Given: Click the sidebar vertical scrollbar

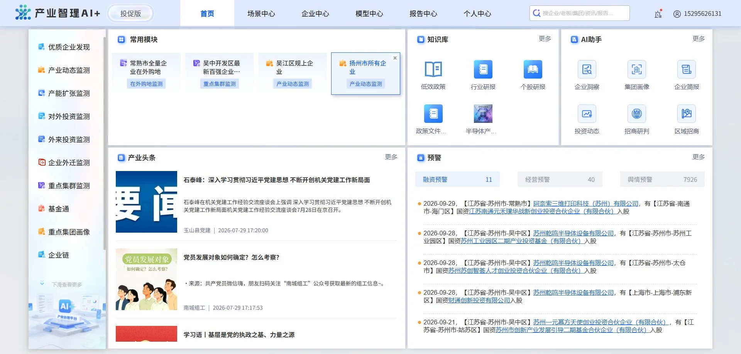Looking at the screenshot, I should click(104, 143).
